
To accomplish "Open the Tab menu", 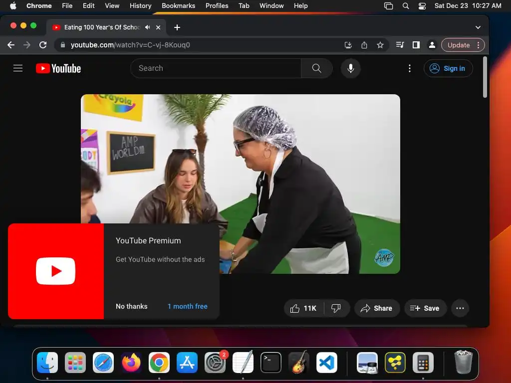I will (244, 6).
